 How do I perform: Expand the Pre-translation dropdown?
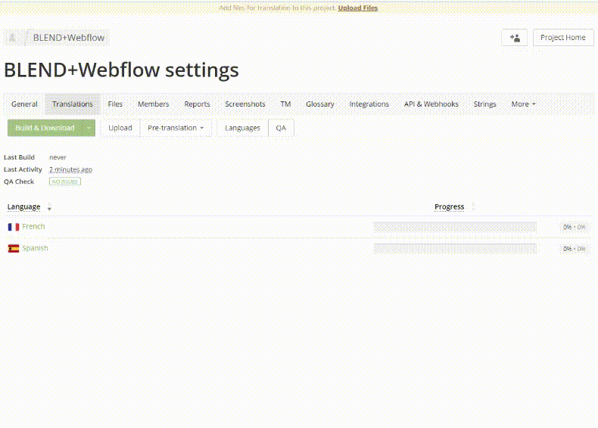(x=176, y=128)
